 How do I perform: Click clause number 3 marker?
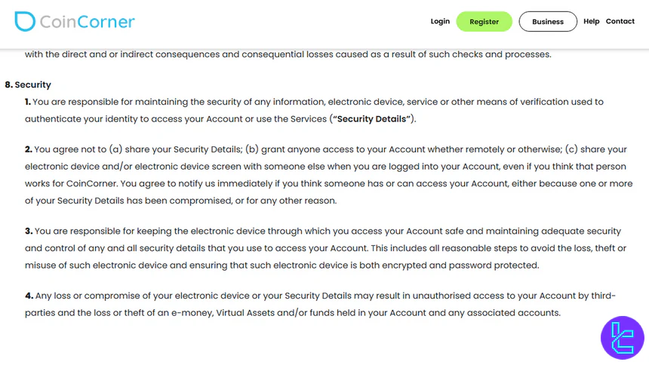coord(29,231)
